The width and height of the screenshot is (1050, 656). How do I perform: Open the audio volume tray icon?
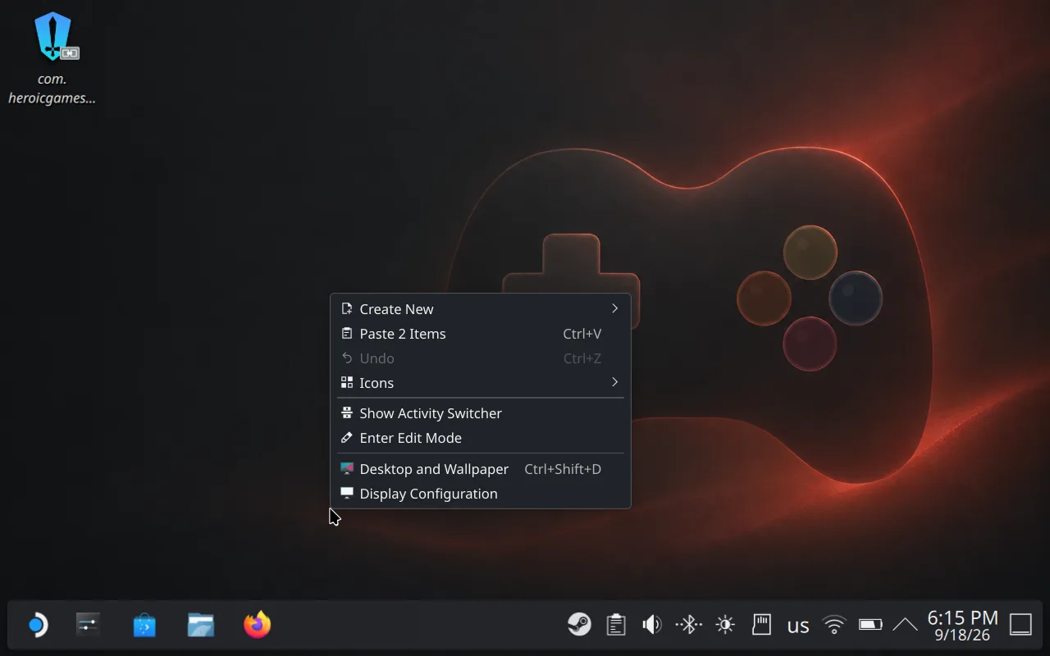point(652,625)
